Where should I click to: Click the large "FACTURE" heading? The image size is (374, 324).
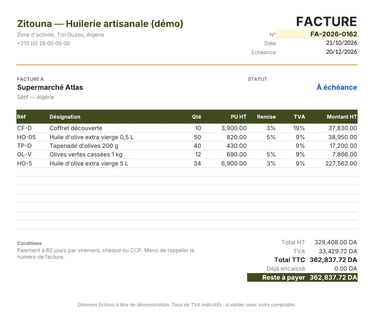pos(326,22)
